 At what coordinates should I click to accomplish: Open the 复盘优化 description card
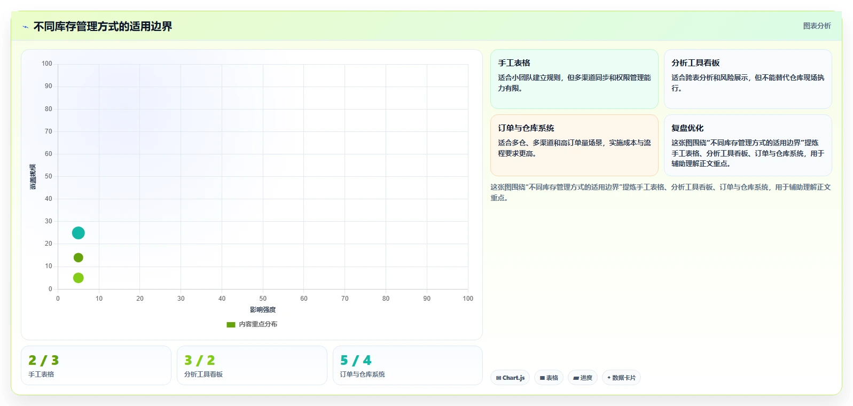tap(748, 145)
